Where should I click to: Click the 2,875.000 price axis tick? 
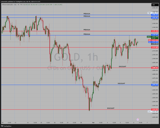155,78
